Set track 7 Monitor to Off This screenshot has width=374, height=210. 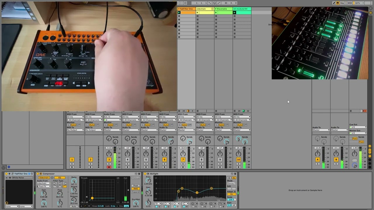pos(189,125)
